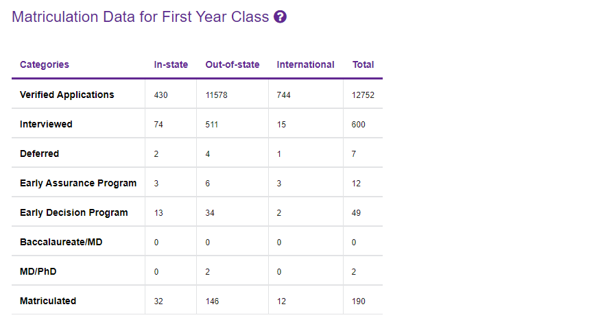
Task: Select the Matriculated row label
Action: click(x=48, y=301)
